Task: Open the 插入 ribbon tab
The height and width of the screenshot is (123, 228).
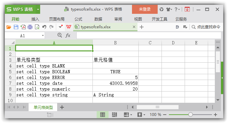Action: click(35, 19)
